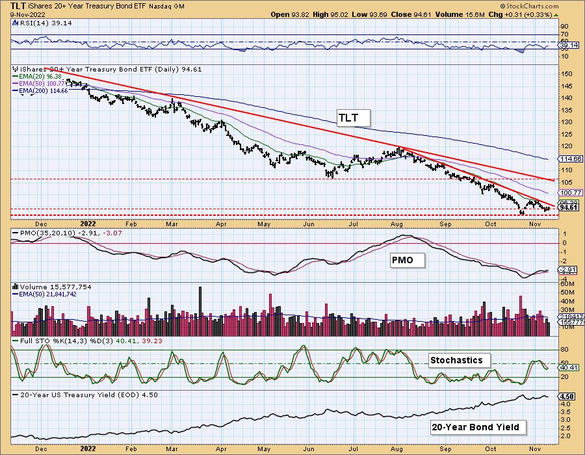Click the iShares (Daily) 94.61 price legend
The height and width of the screenshot is (455, 585).
click(x=107, y=70)
